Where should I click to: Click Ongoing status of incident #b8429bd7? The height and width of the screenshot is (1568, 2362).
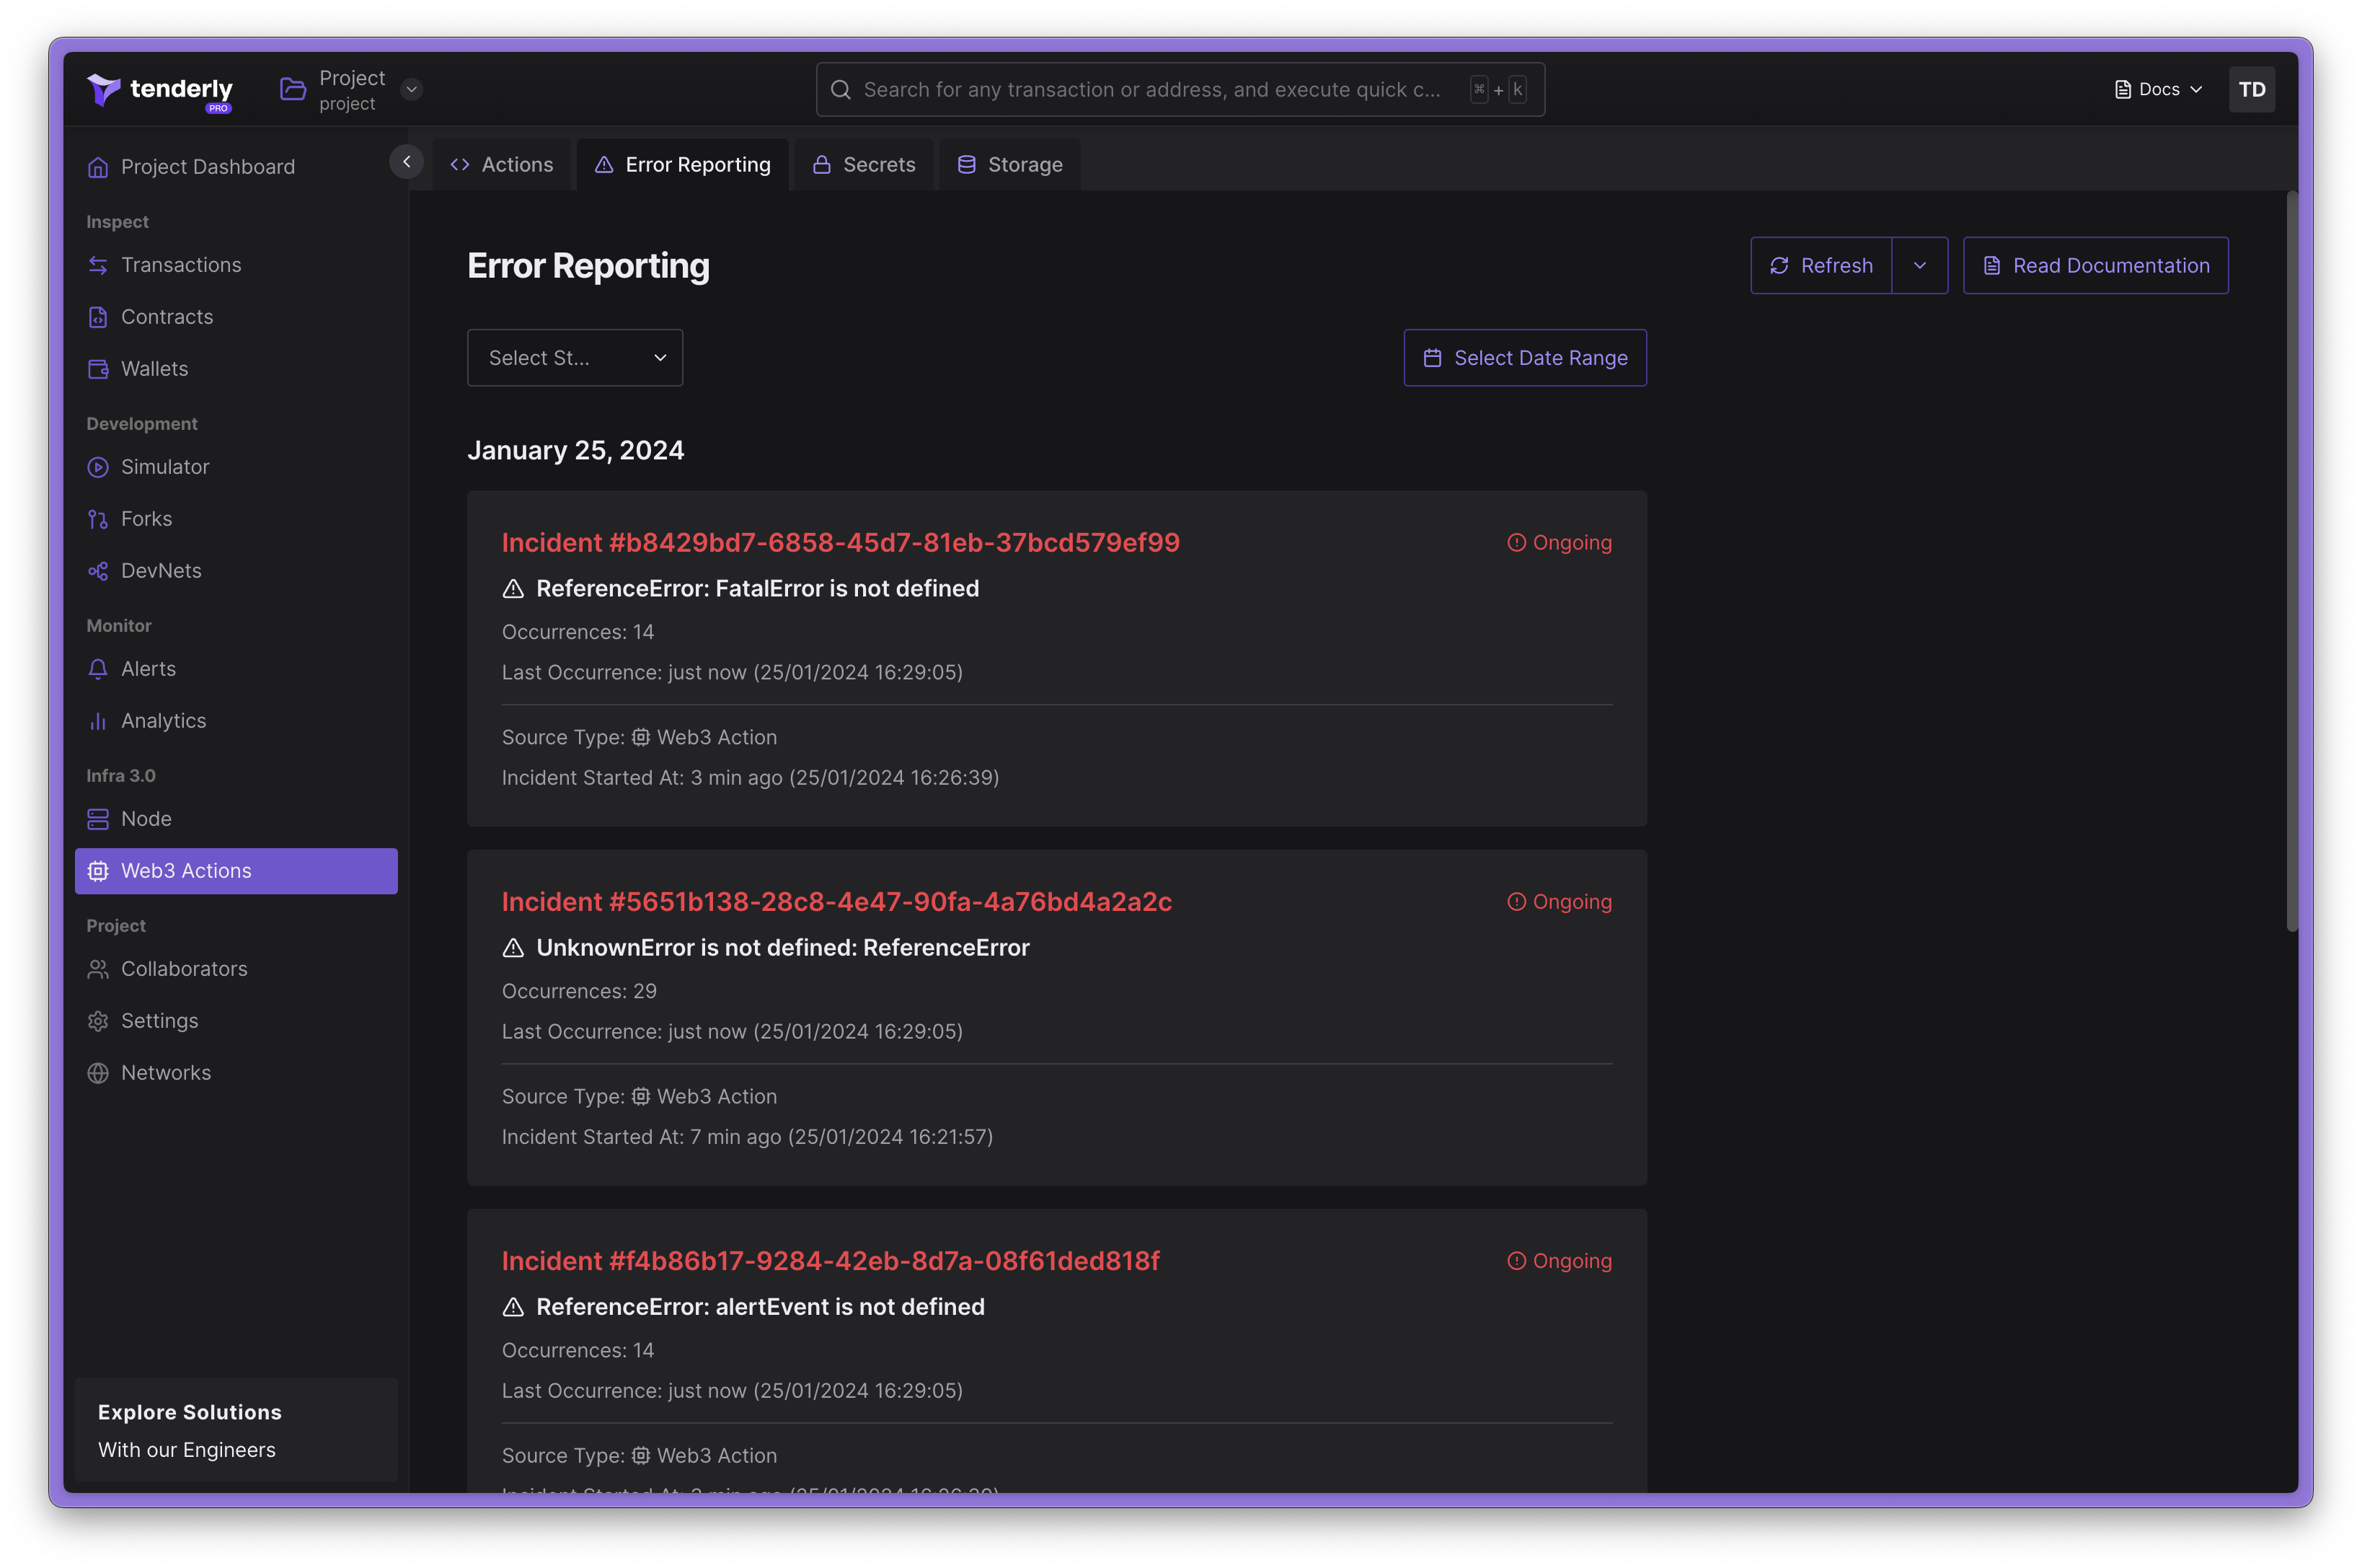coord(1560,543)
